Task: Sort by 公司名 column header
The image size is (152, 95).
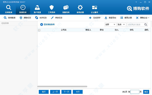Action: point(64,30)
